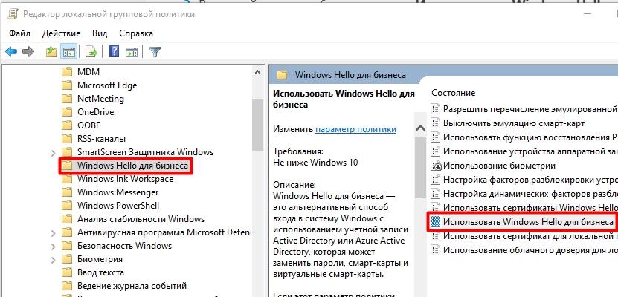Select the Windows PowerShell tree item
618x297 pixels.
coord(118,206)
